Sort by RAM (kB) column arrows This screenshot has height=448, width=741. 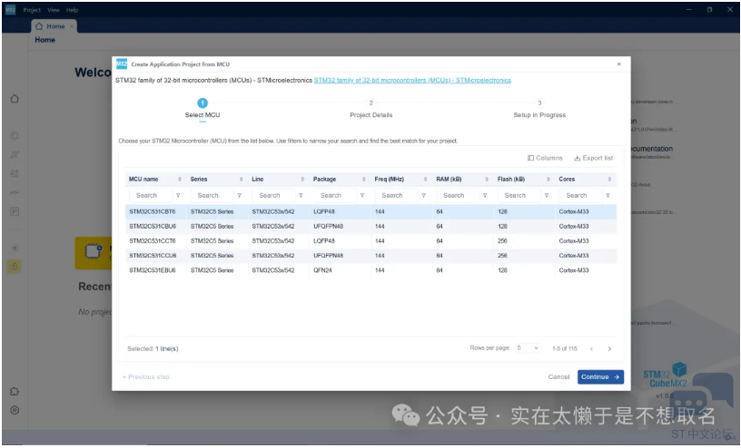click(487, 180)
